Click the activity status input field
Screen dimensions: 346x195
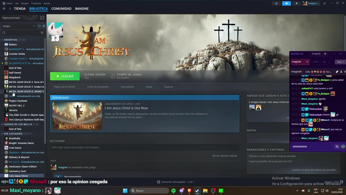point(145,147)
